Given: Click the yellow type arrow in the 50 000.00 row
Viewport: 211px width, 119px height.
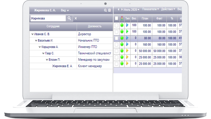Looking at the screenshot, I should tap(127, 51).
